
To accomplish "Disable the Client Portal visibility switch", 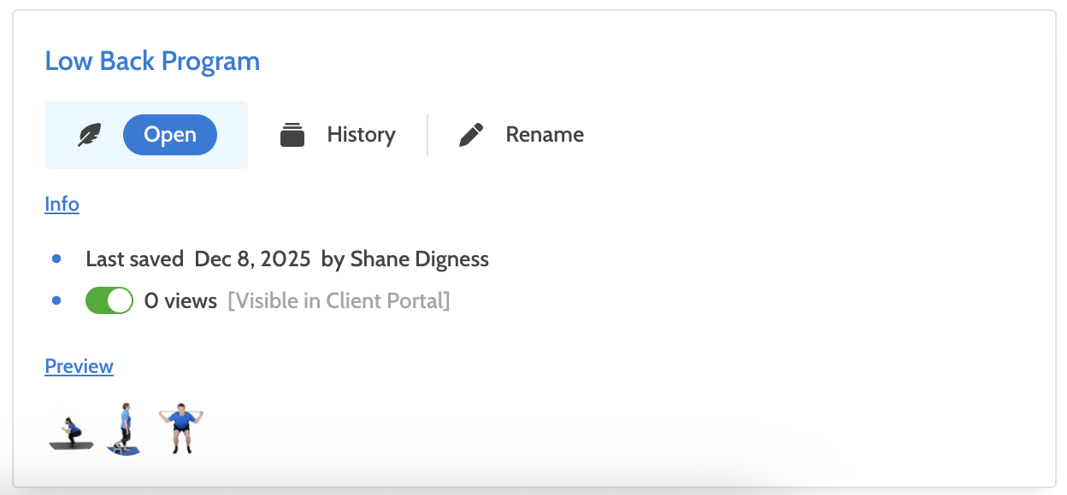I will (109, 301).
